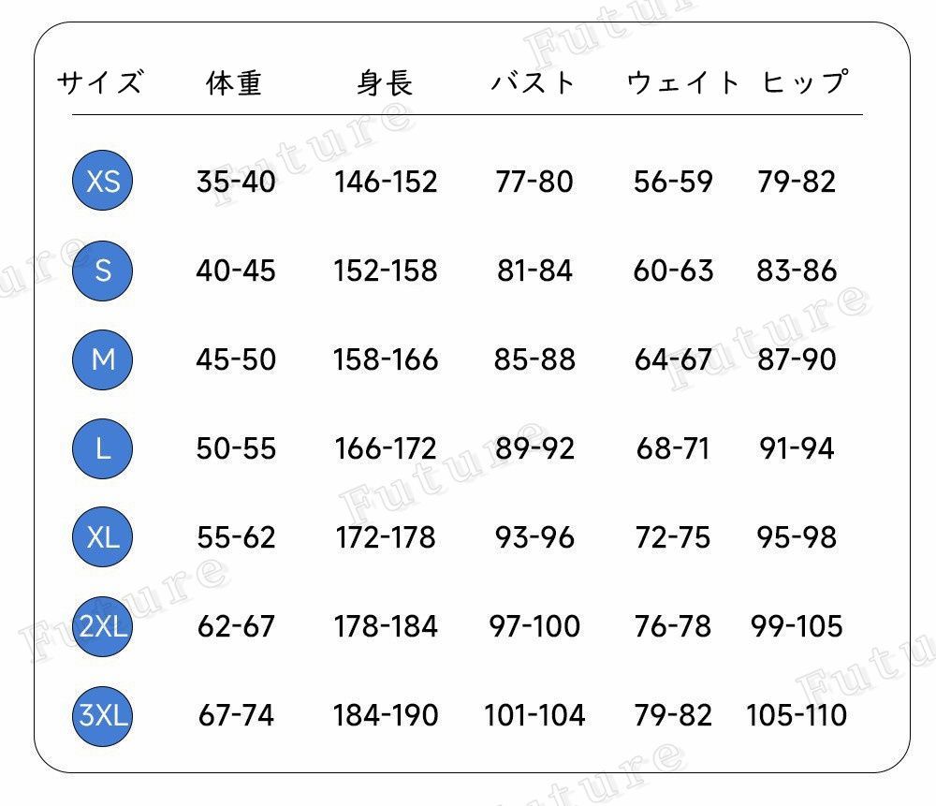Select height value 158-166
This screenshot has width=936, height=806.
click(x=386, y=359)
